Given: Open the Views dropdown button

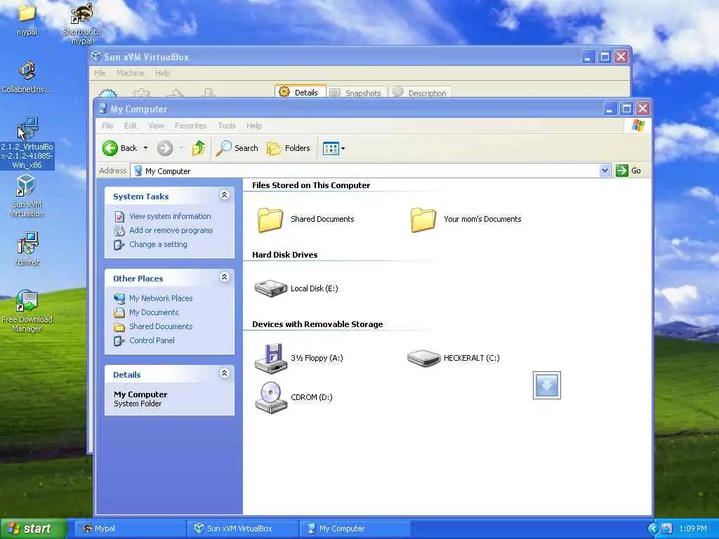Looking at the screenshot, I should [334, 148].
